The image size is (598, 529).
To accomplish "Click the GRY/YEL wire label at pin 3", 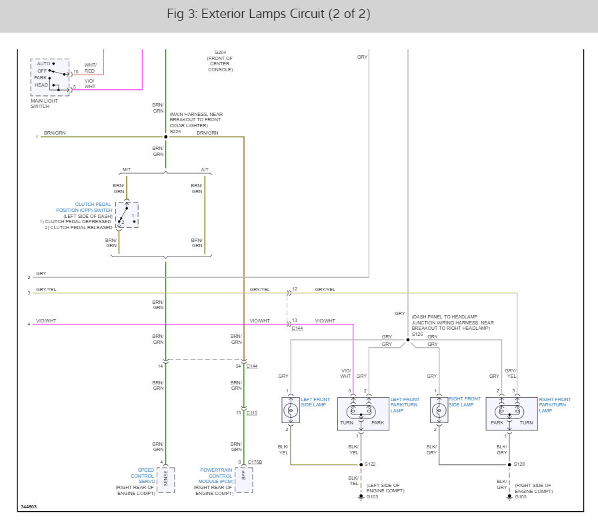I will tap(46, 289).
